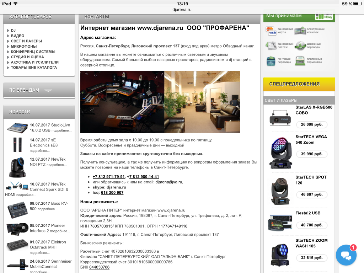Expand the DJ catalog category

pyautogui.click(x=13, y=31)
